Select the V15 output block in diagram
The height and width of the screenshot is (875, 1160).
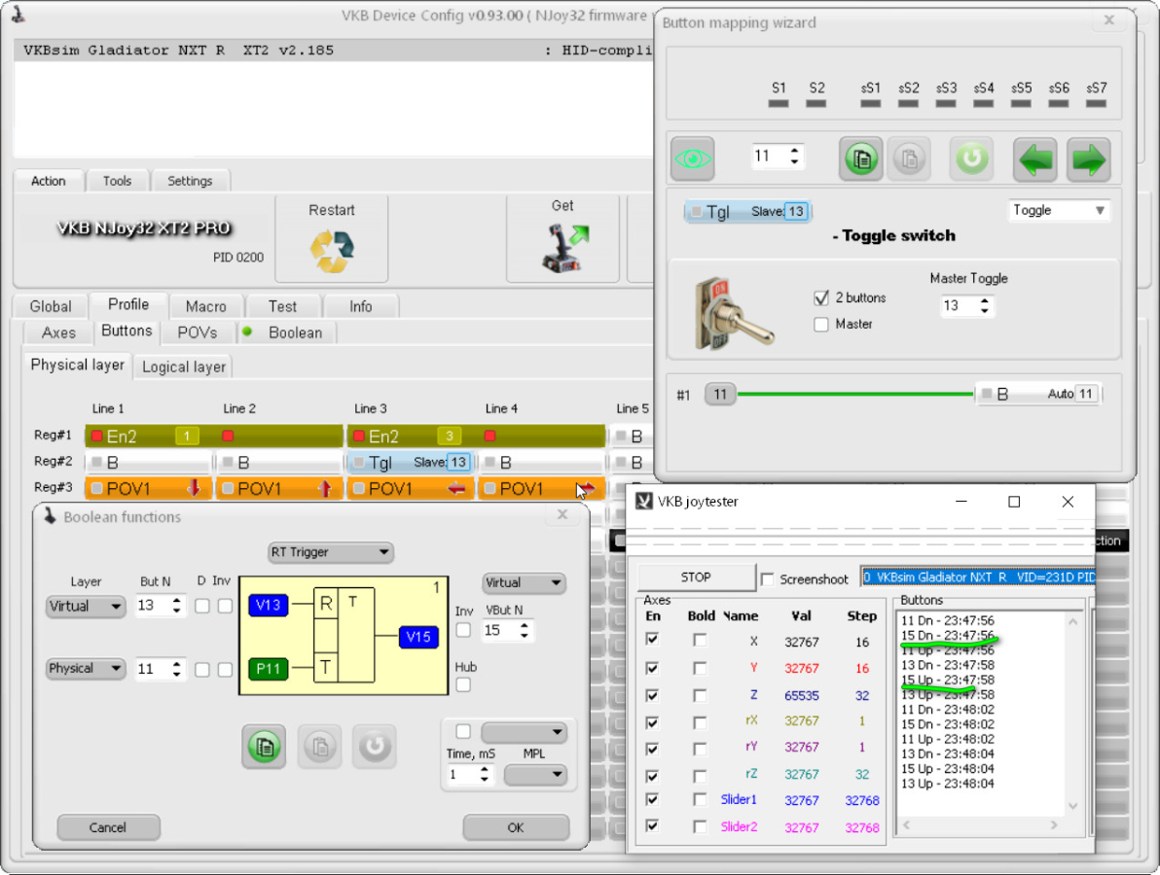coord(418,636)
